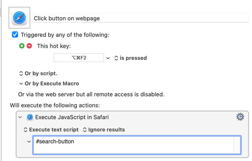Click the macro name field 'Click button on webpage'
The height and width of the screenshot is (161, 252).
coord(140,18)
